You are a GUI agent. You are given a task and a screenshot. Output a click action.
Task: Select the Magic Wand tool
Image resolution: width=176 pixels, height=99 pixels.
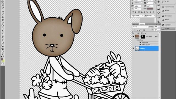[3, 2]
